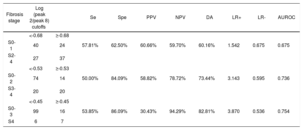Select the <-0.45 cutoff label
303x130 pixels.
(36, 102)
